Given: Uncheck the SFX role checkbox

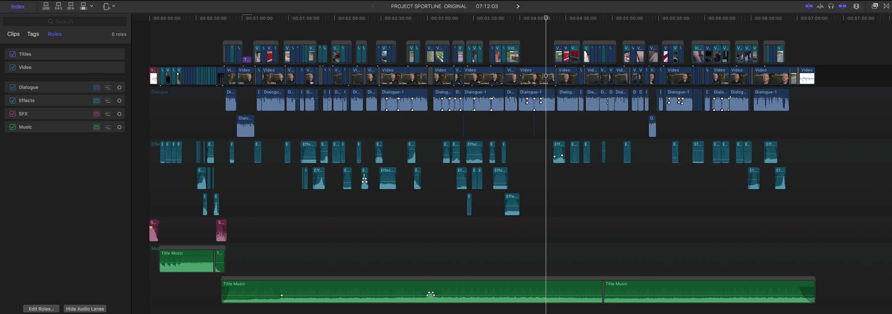Looking at the screenshot, I should tap(12, 114).
